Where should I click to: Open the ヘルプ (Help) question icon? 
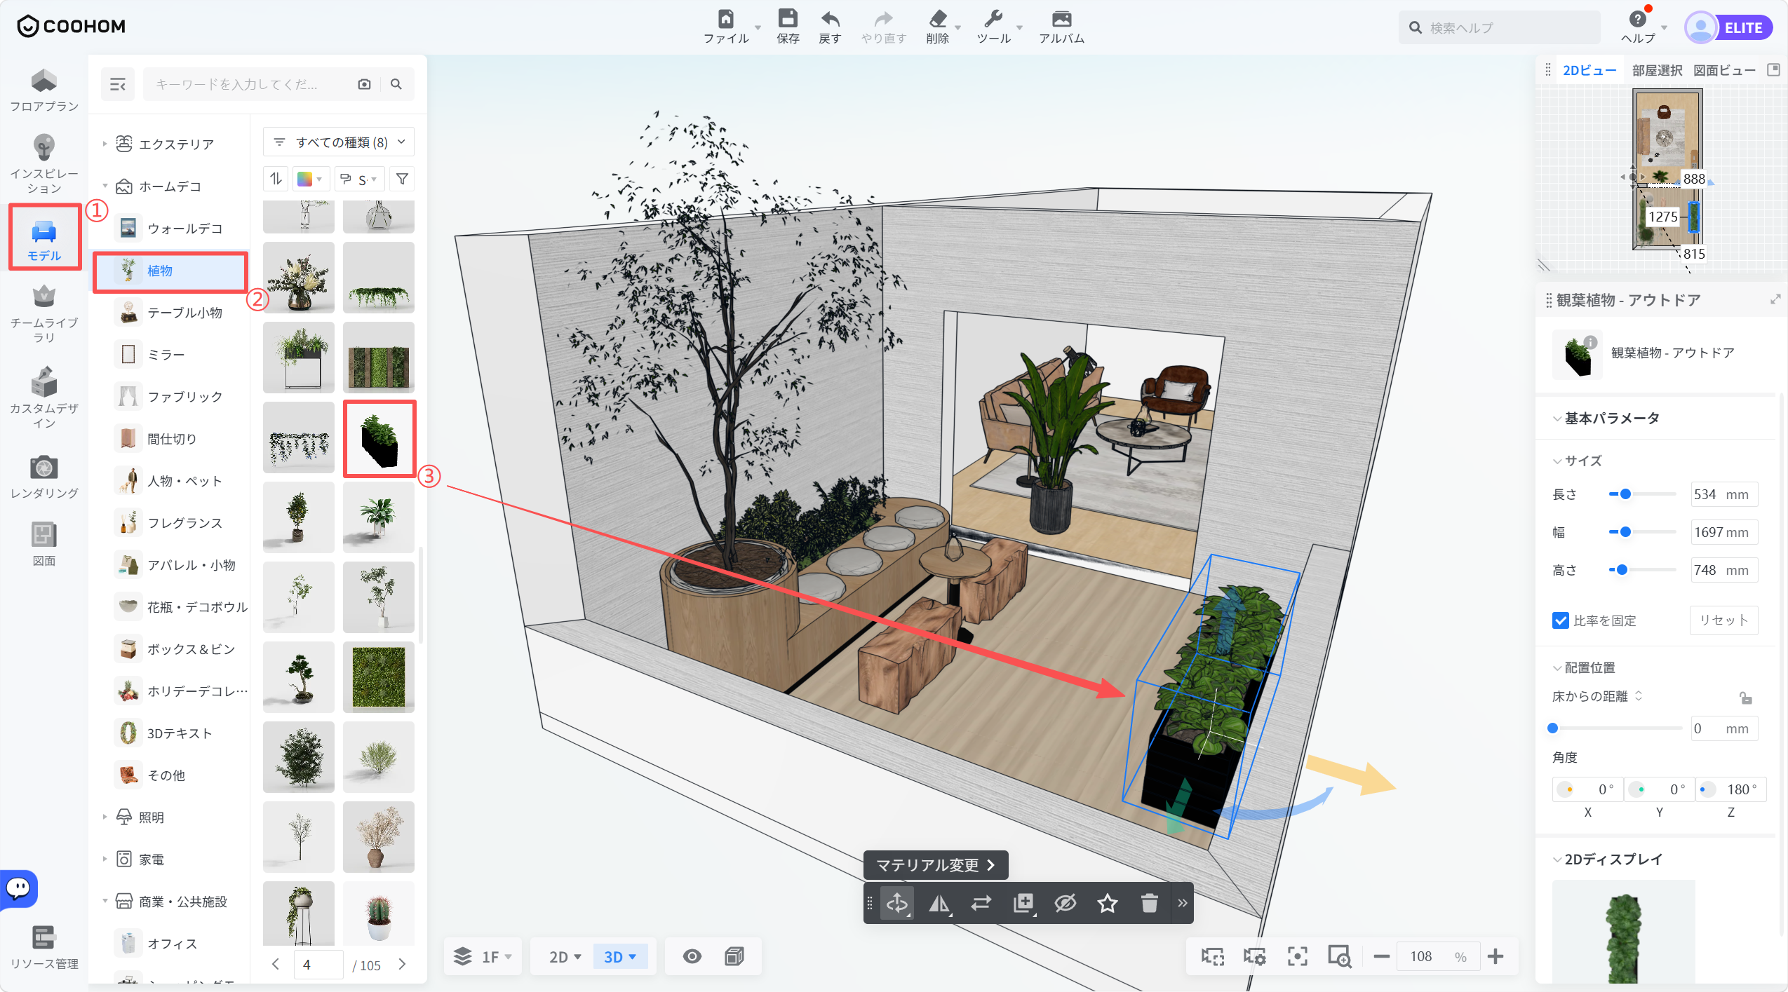click(x=1637, y=19)
